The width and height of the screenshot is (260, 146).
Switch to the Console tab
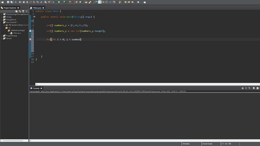pyautogui.click(x=36, y=88)
